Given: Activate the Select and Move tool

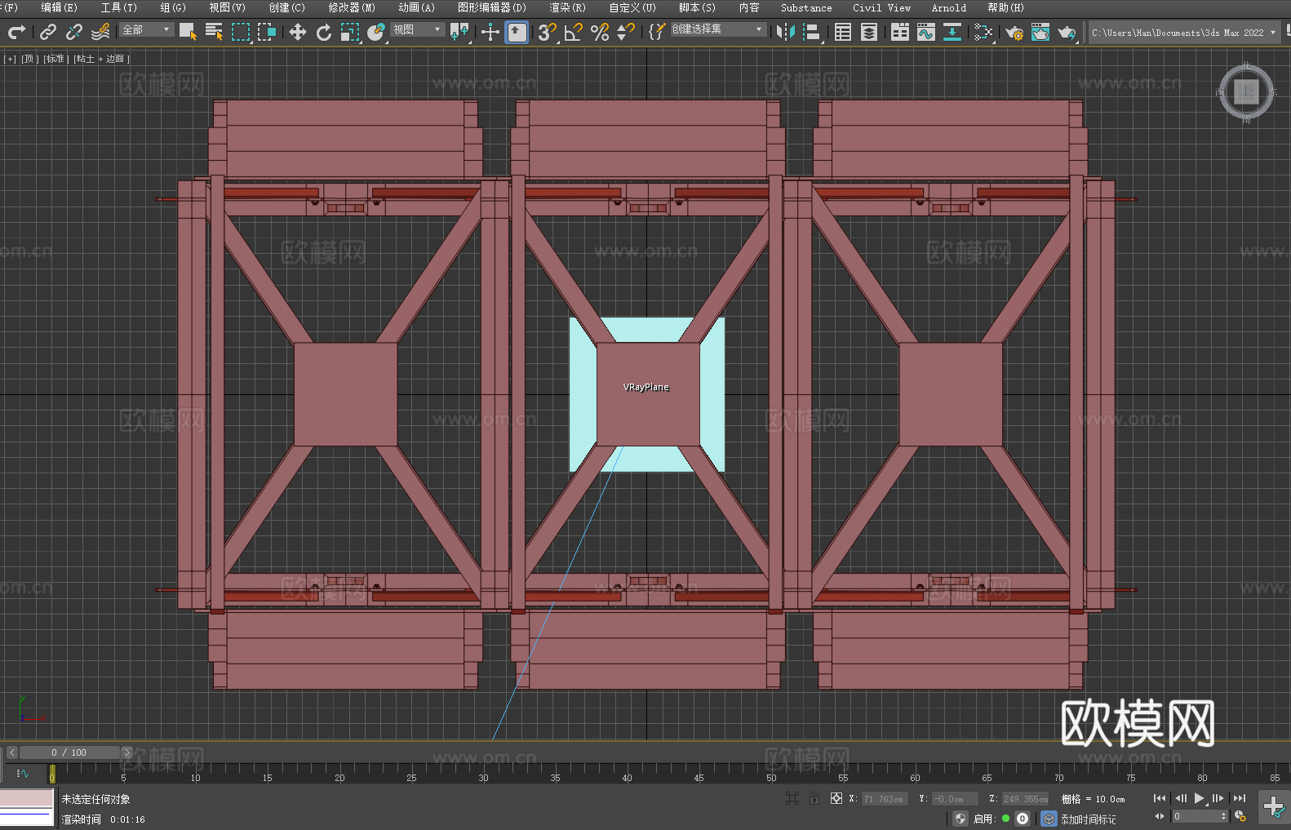Looking at the screenshot, I should pyautogui.click(x=298, y=32).
